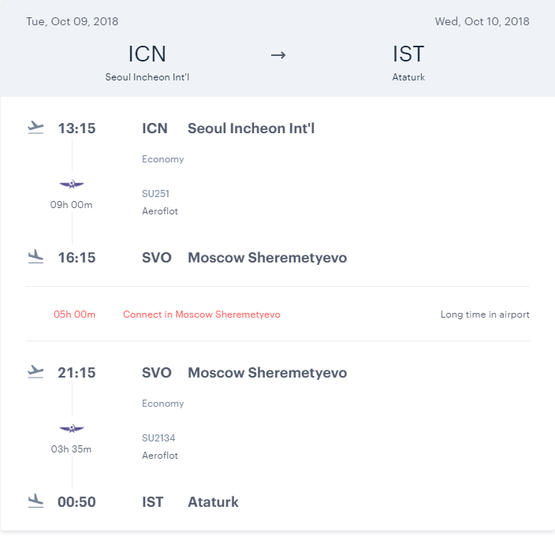Click the Aeroflot logo for flight SU2134
The image size is (555, 536).
click(x=72, y=429)
